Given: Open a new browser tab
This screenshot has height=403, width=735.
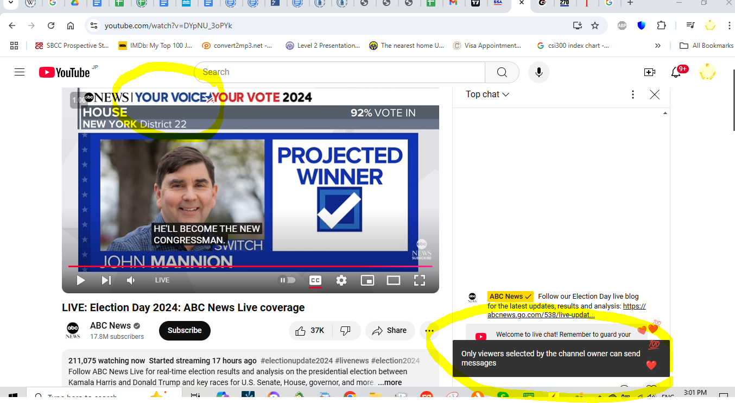Looking at the screenshot, I should (630, 3).
